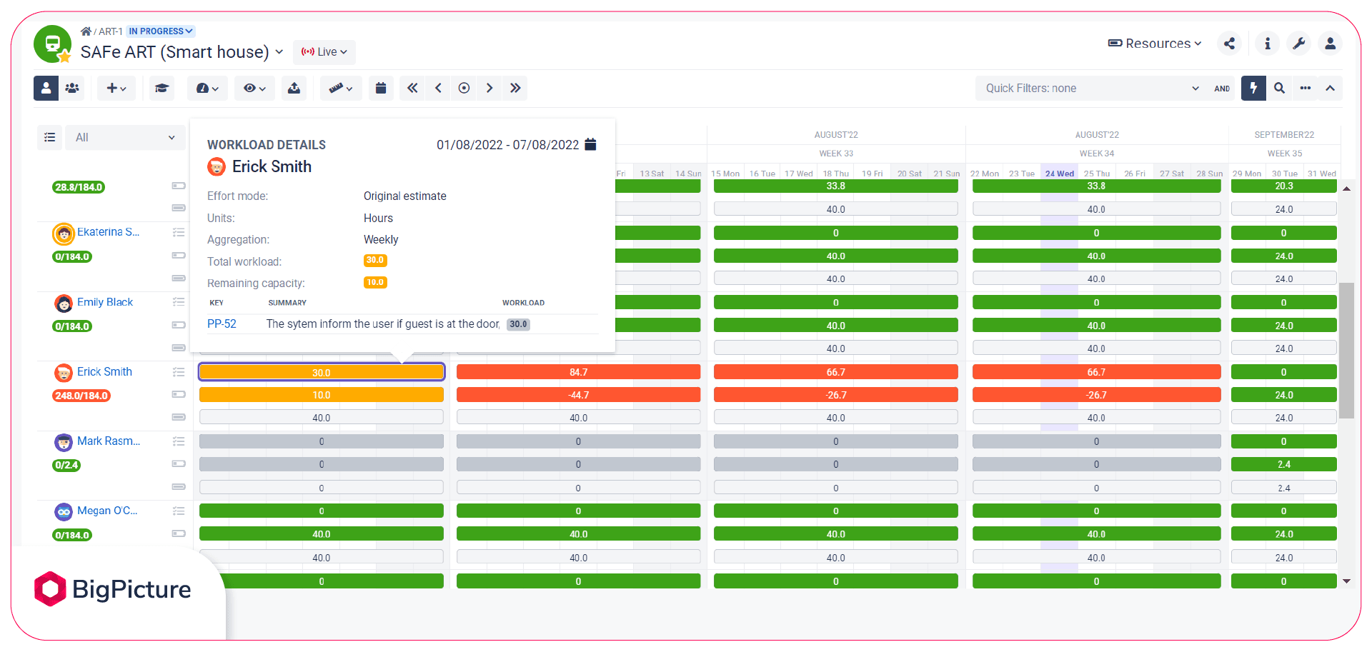Open the add (plus) menu

tap(116, 88)
